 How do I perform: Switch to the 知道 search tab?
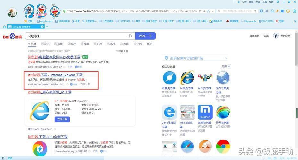(x=85, y=44)
